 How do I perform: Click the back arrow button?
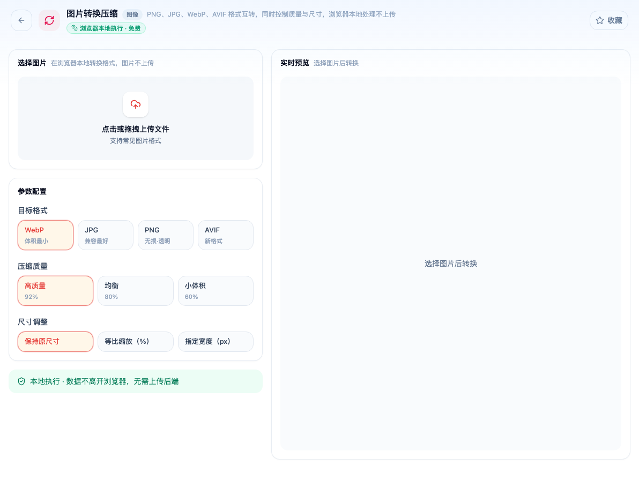(x=21, y=20)
